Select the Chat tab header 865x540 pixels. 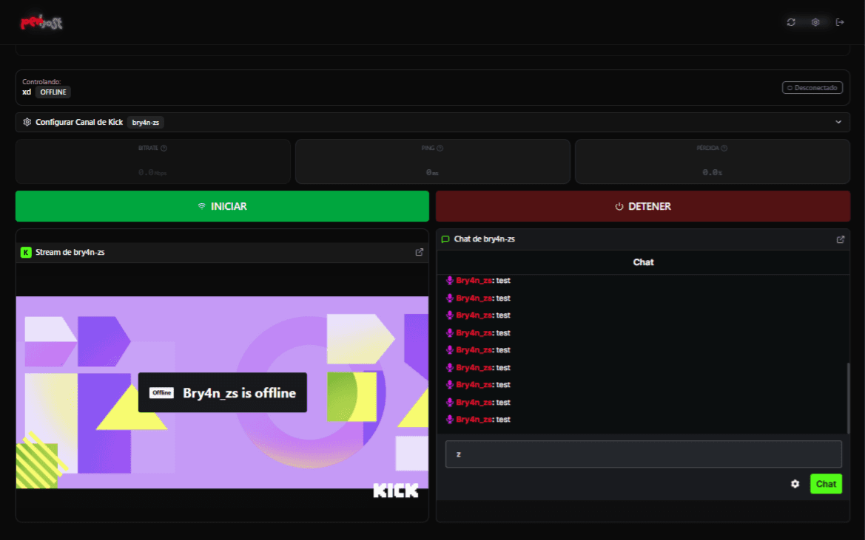(x=643, y=262)
